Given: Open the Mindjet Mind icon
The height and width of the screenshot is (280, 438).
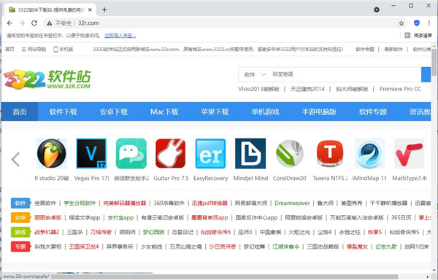Looking at the screenshot, I should point(250,153).
